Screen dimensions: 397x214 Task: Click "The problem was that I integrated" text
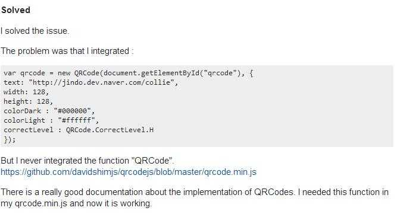pos(65,51)
